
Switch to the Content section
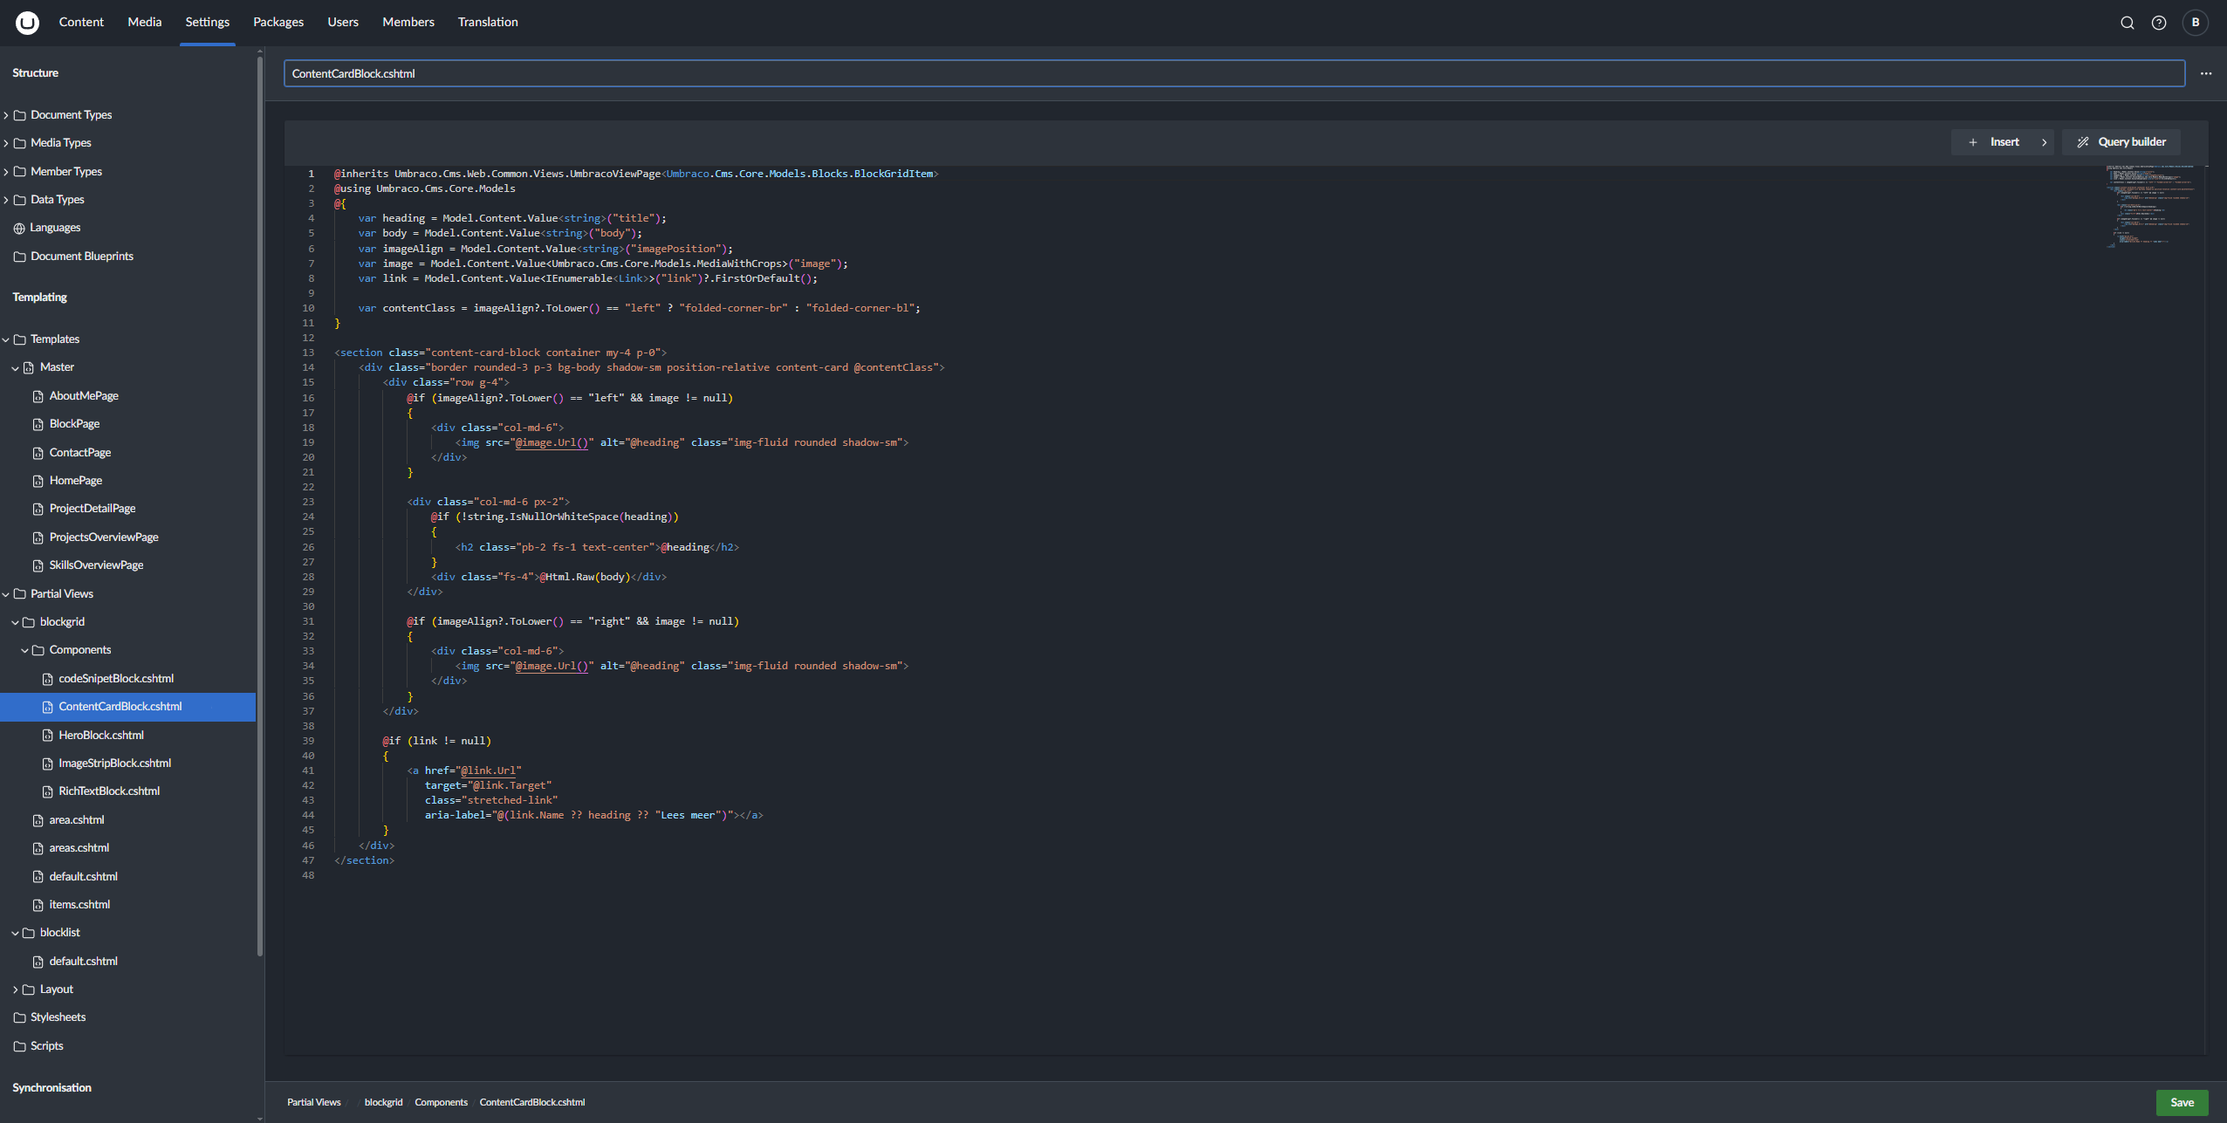(80, 22)
